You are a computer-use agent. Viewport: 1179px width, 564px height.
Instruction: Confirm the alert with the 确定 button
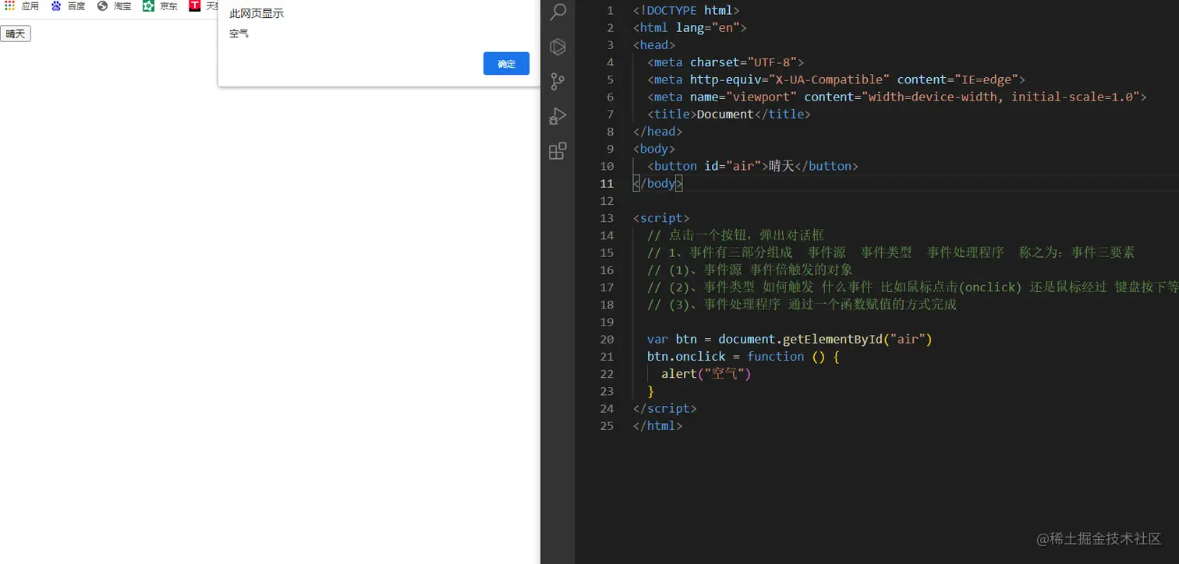pyautogui.click(x=506, y=64)
